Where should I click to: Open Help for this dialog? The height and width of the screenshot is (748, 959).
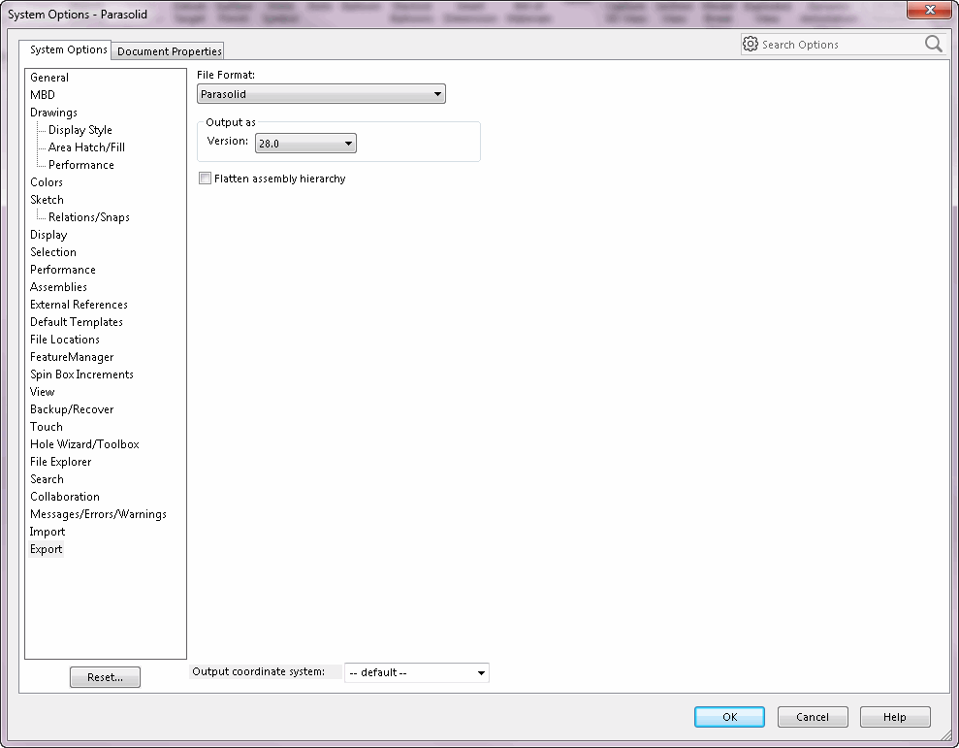(895, 717)
